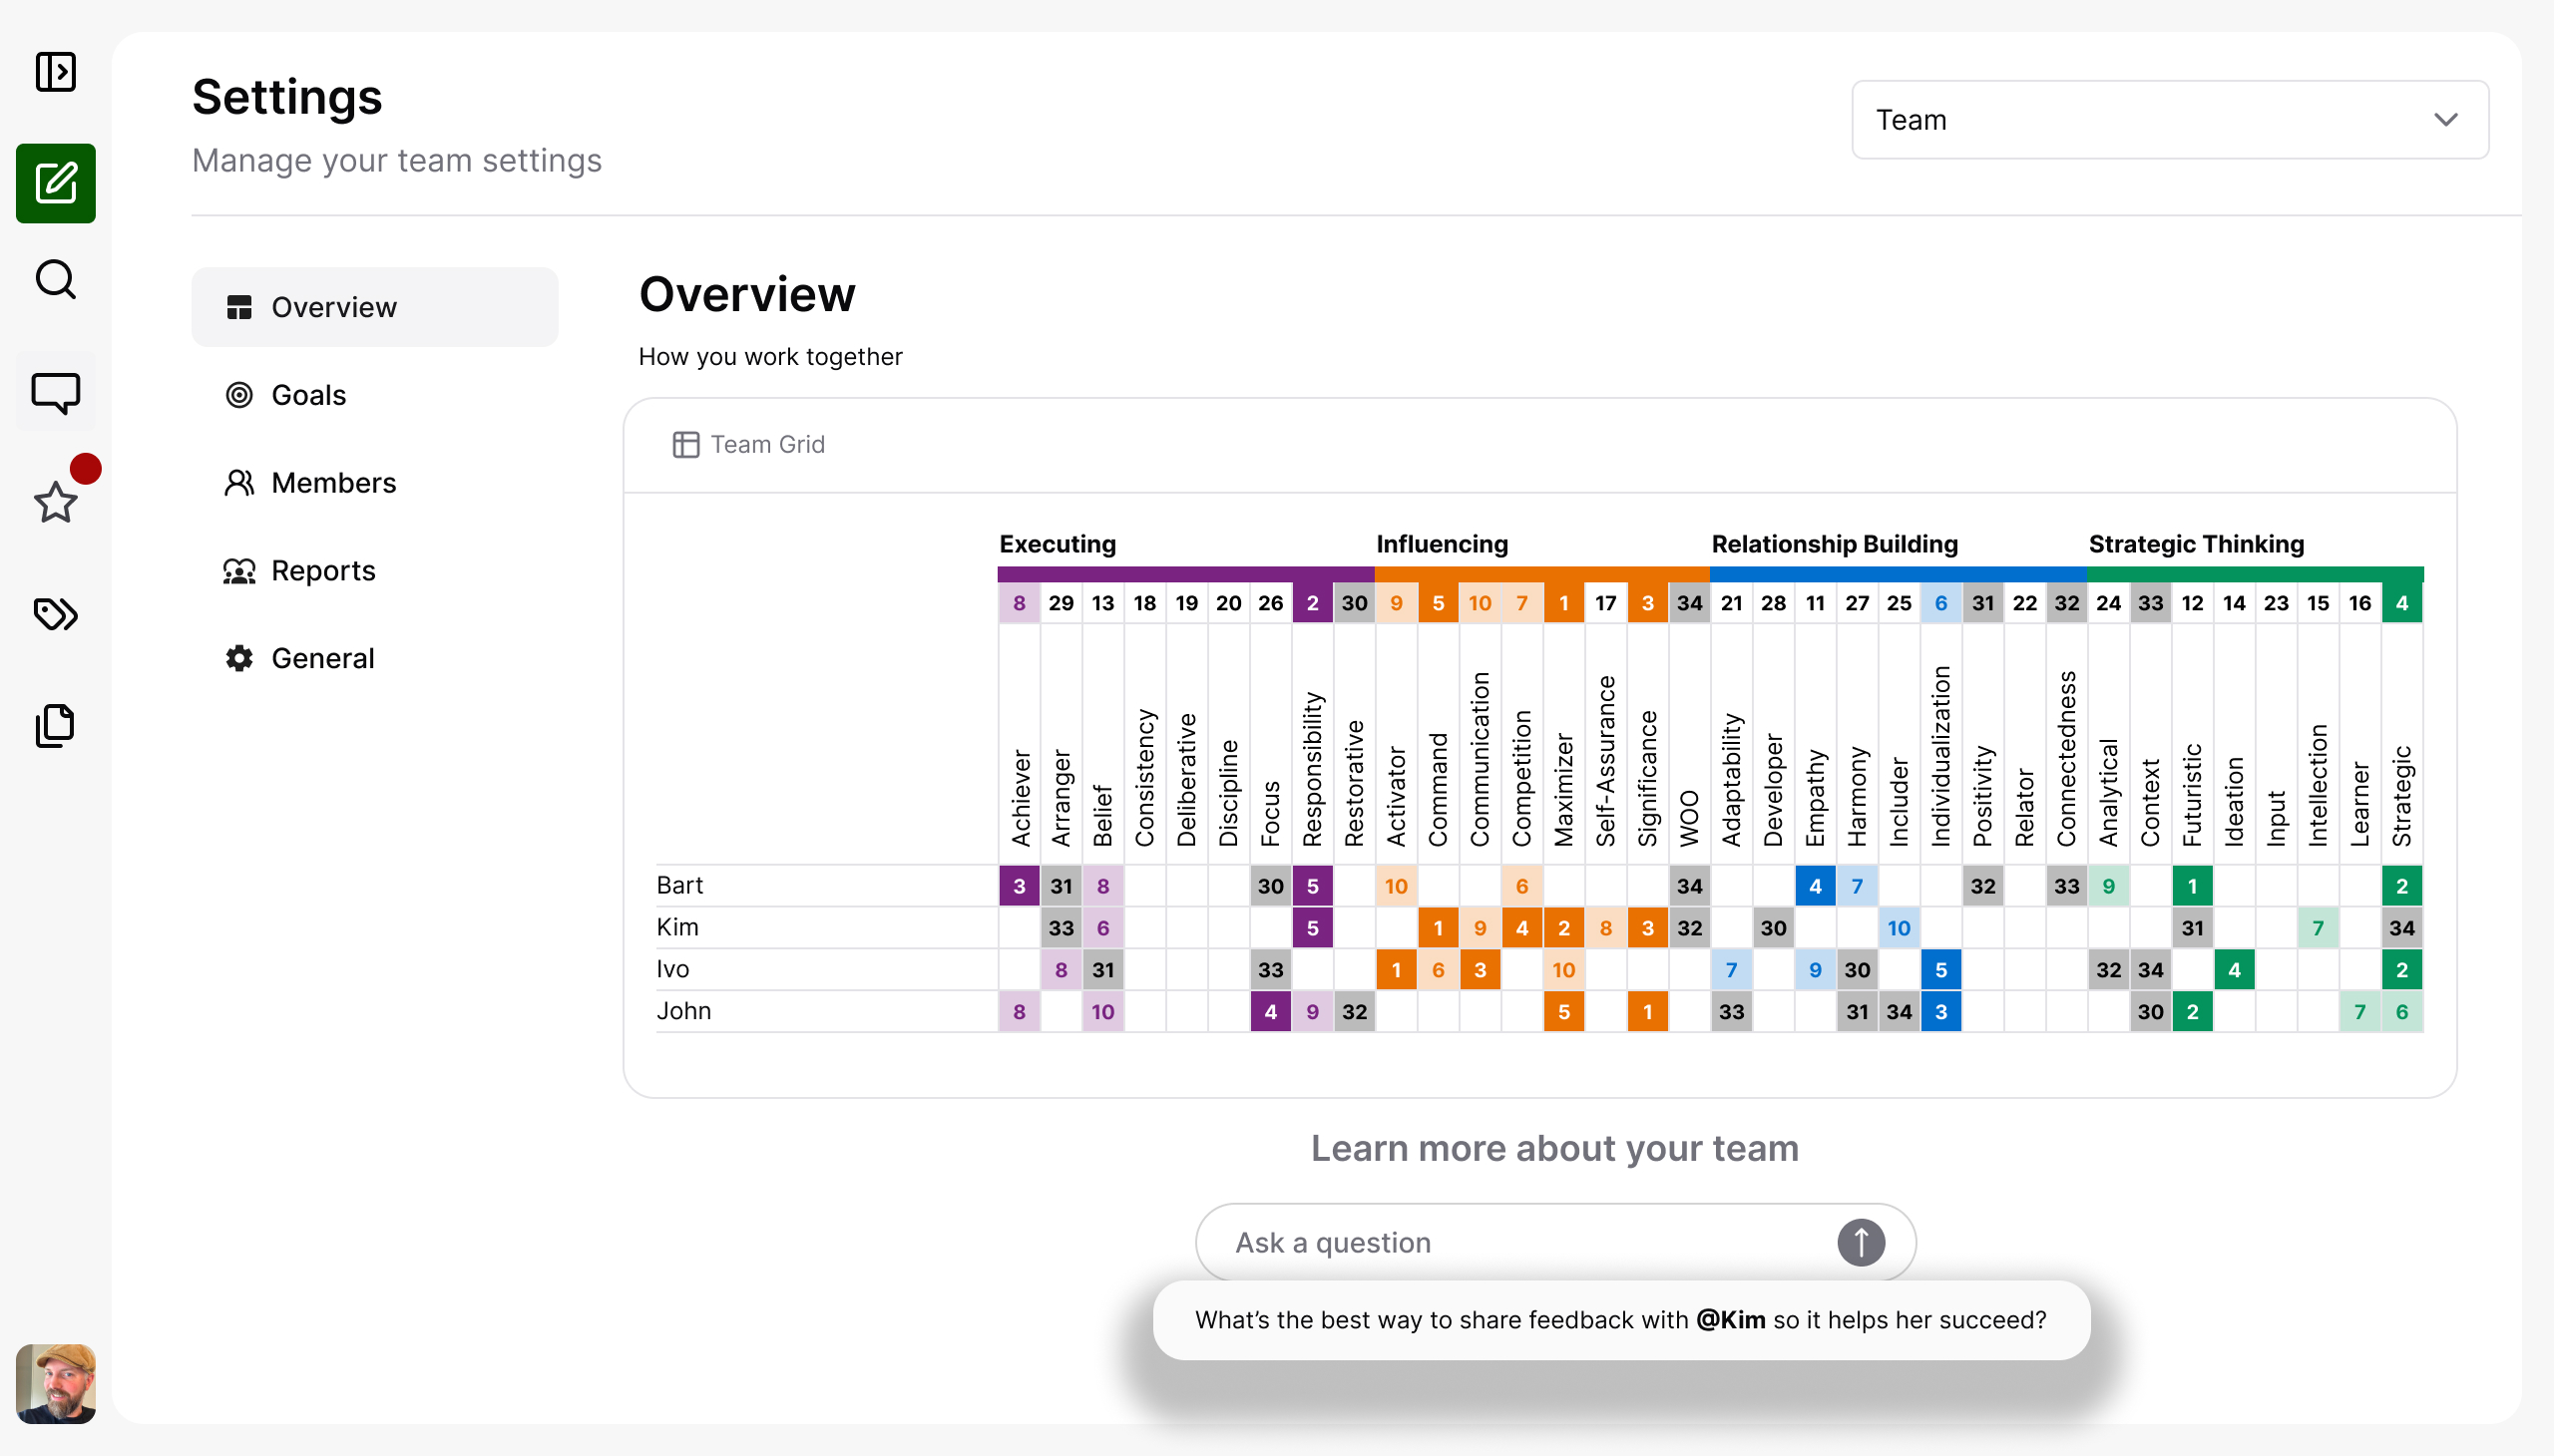Image resolution: width=2554 pixels, height=1456 pixels.
Task: Click Bart's purple Achiever cell 3
Action: 1019,886
